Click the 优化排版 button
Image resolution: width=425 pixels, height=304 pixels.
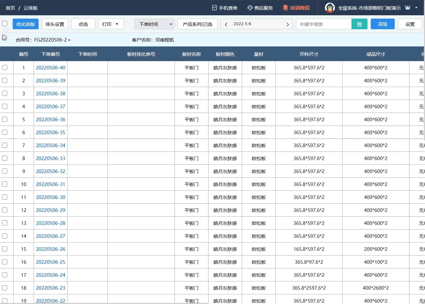pyautogui.click(x=26, y=24)
